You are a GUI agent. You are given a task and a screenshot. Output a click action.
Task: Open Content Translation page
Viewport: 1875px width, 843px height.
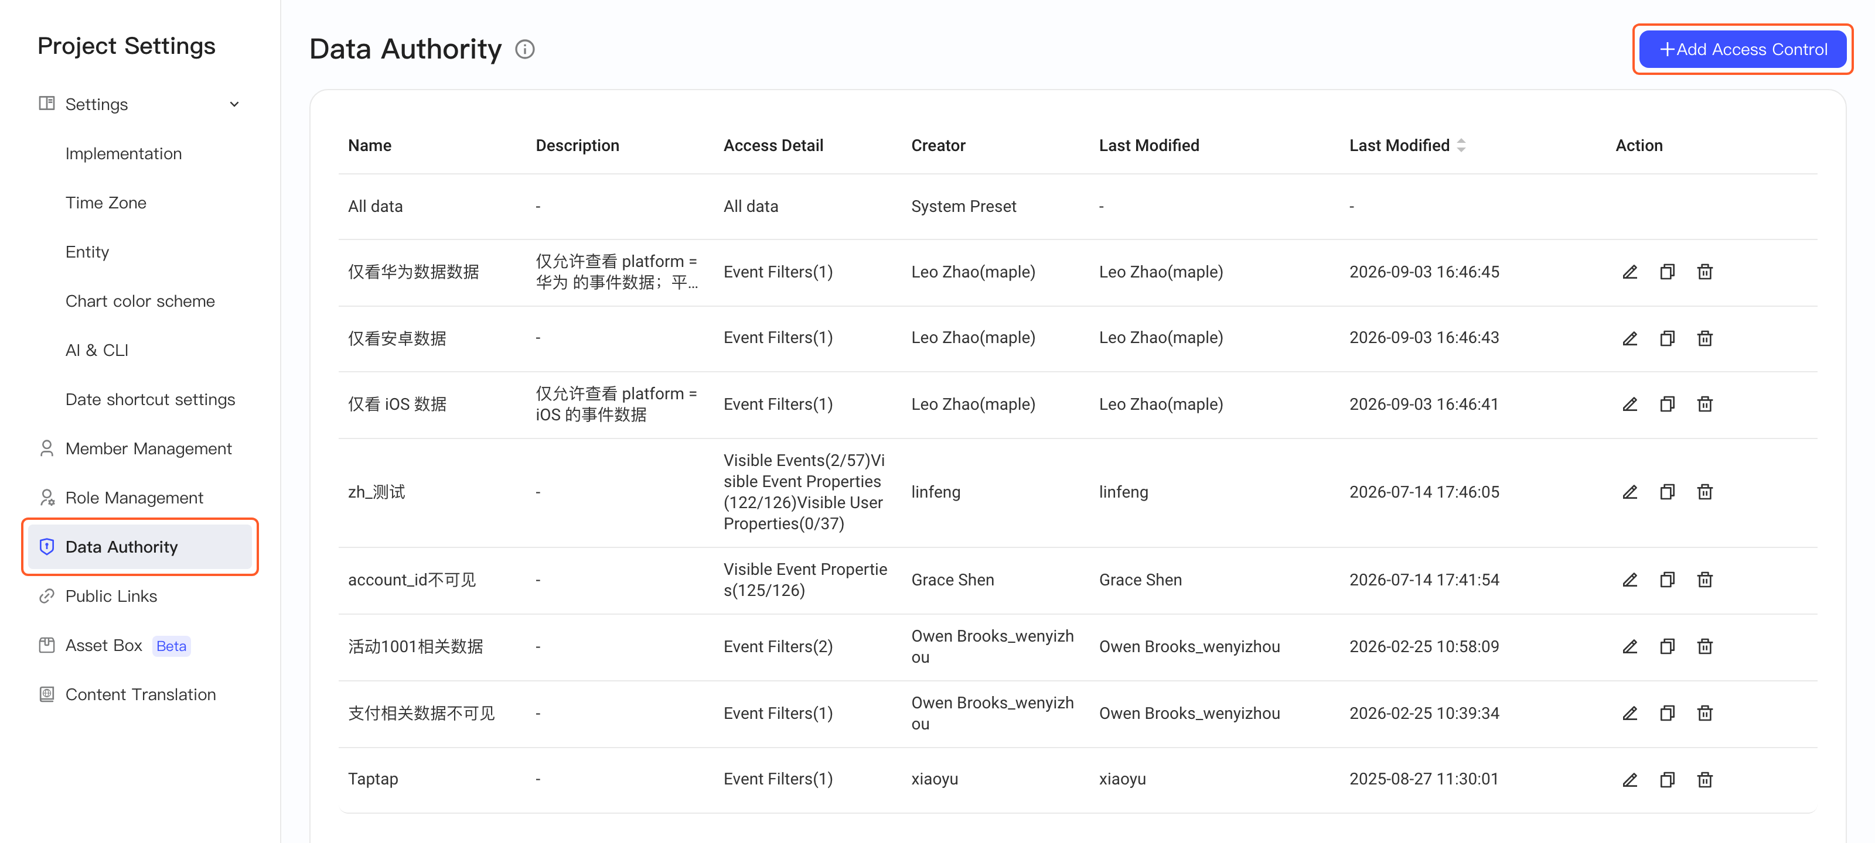tap(141, 695)
